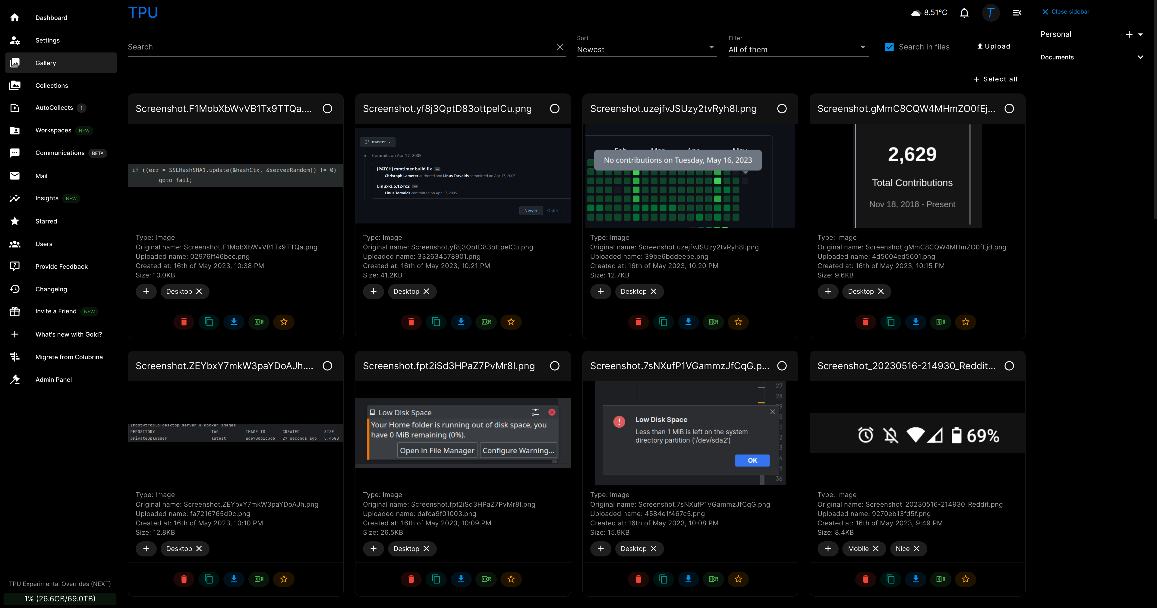Star the 2,629 Total Contributions screenshot

(x=966, y=322)
